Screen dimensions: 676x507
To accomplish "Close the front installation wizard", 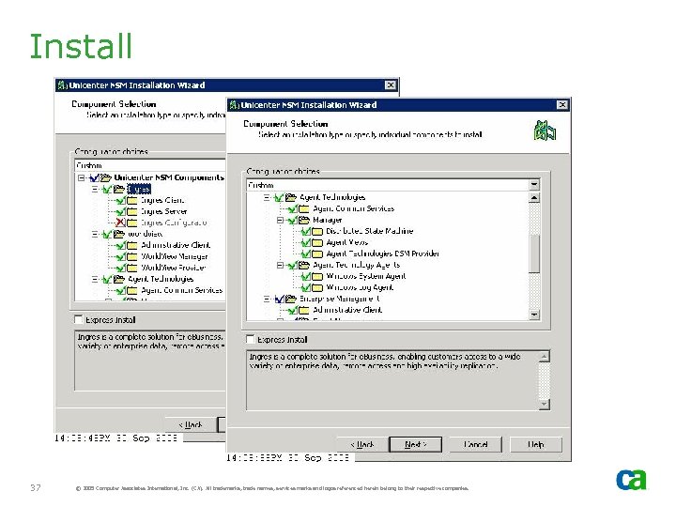I will click(x=562, y=105).
